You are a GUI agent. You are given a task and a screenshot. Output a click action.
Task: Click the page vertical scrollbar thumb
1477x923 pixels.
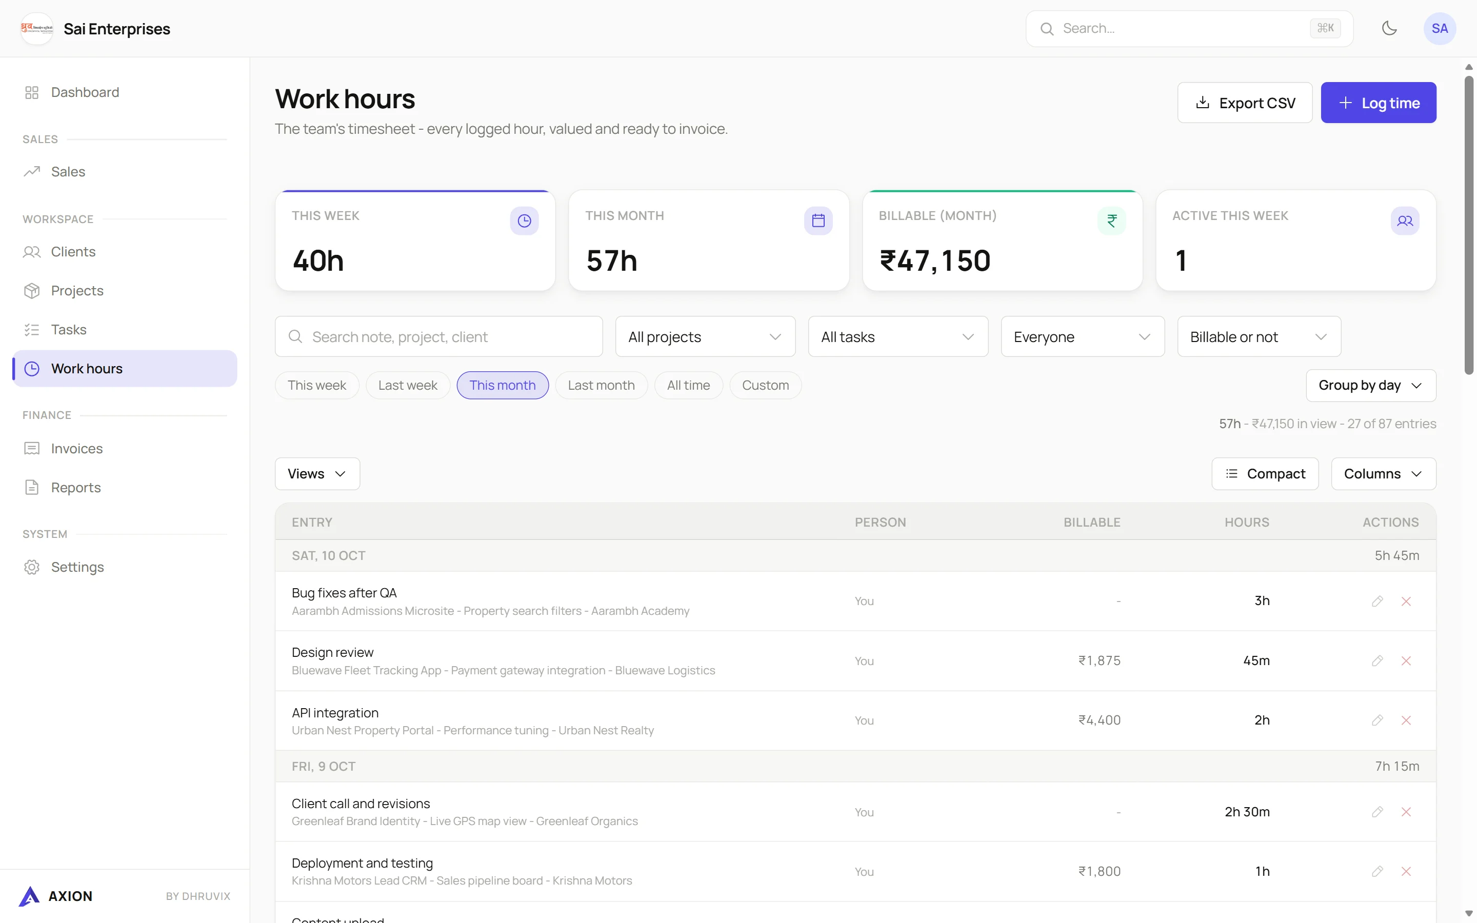click(x=1468, y=225)
